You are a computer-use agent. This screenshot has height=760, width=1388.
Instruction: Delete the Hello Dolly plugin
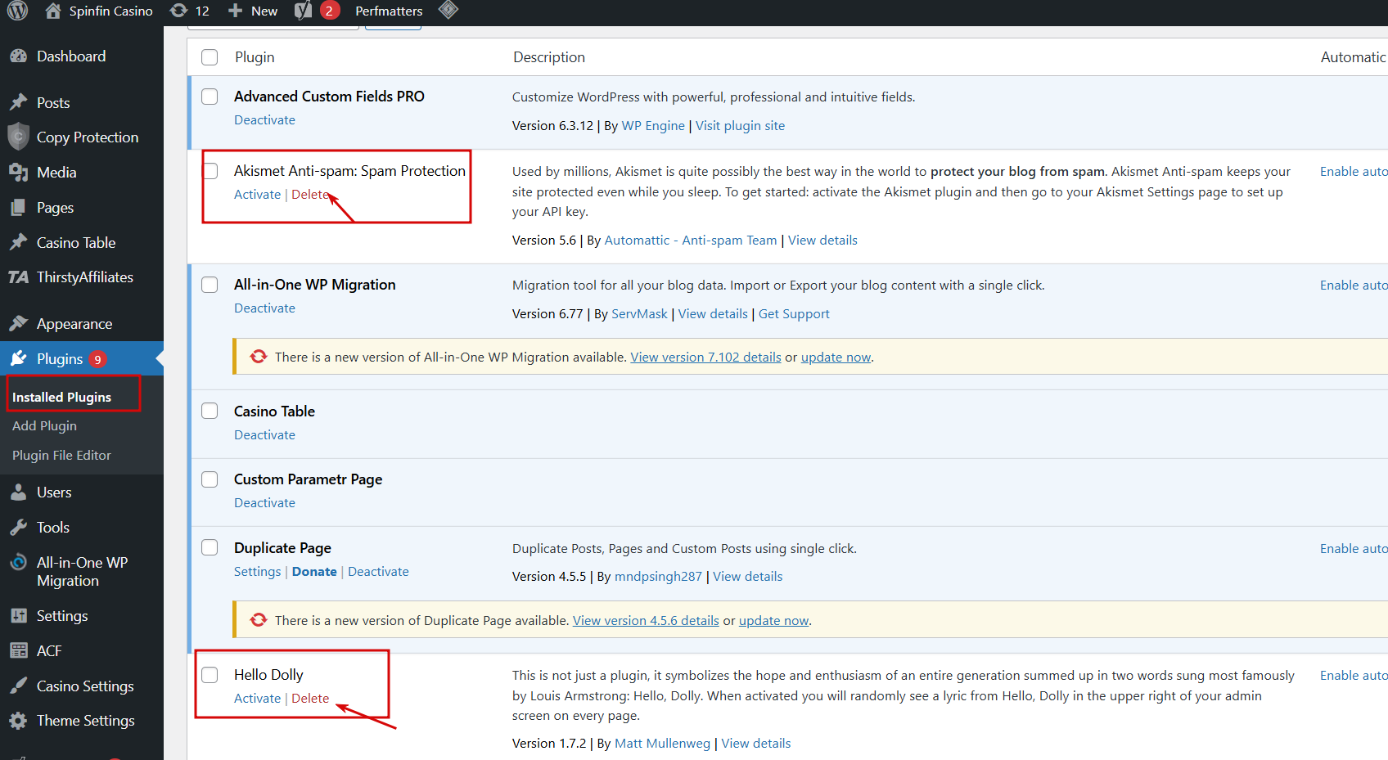tap(310, 698)
